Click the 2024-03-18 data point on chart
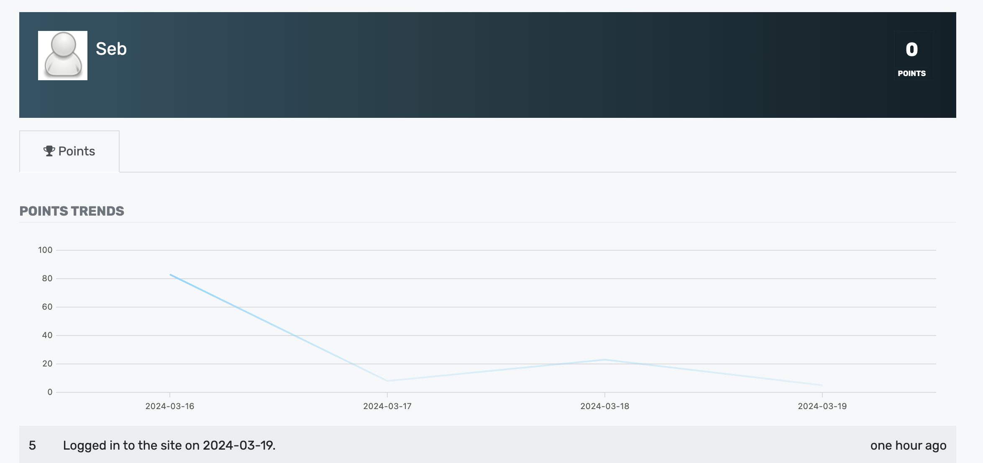 [x=605, y=359]
